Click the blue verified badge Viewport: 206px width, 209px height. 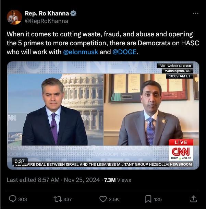[73, 13]
